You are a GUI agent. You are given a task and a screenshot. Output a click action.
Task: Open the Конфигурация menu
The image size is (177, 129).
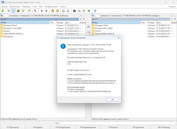[x=51, y=6]
